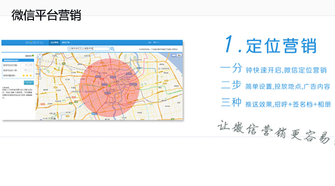Click the line 简单设置,投放地点,广告内容
This screenshot has height=186, width=335.
click(x=288, y=86)
